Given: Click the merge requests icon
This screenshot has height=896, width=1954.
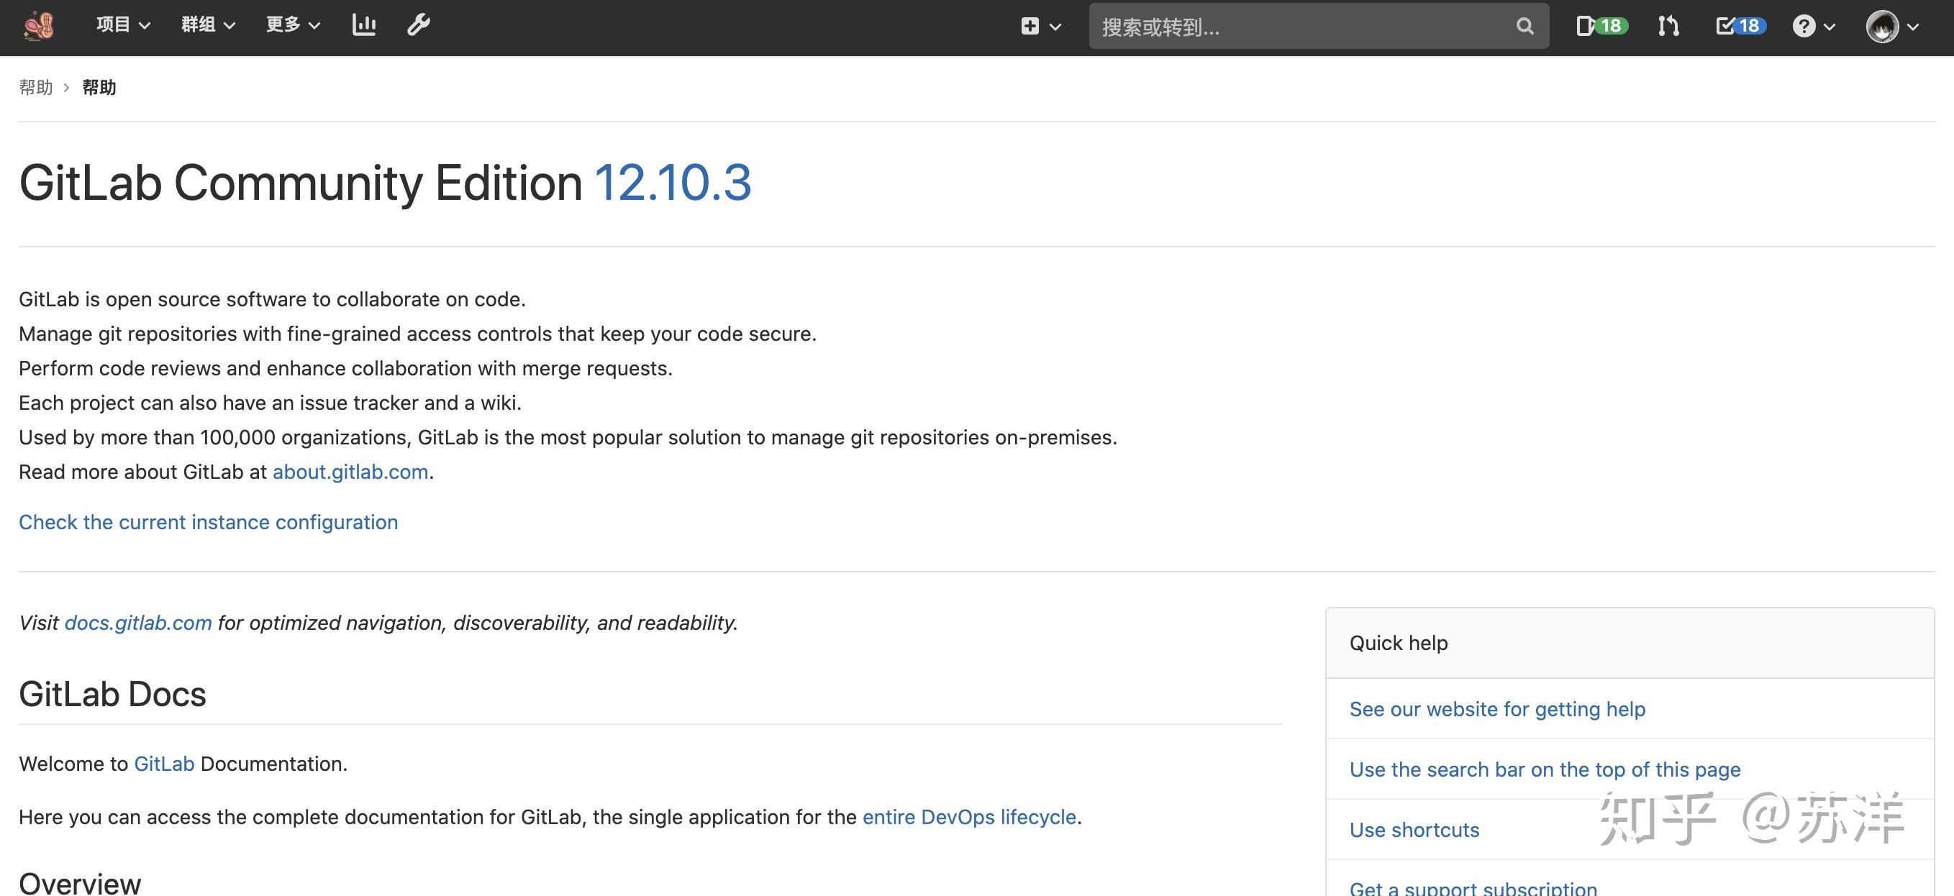Looking at the screenshot, I should 1668,25.
